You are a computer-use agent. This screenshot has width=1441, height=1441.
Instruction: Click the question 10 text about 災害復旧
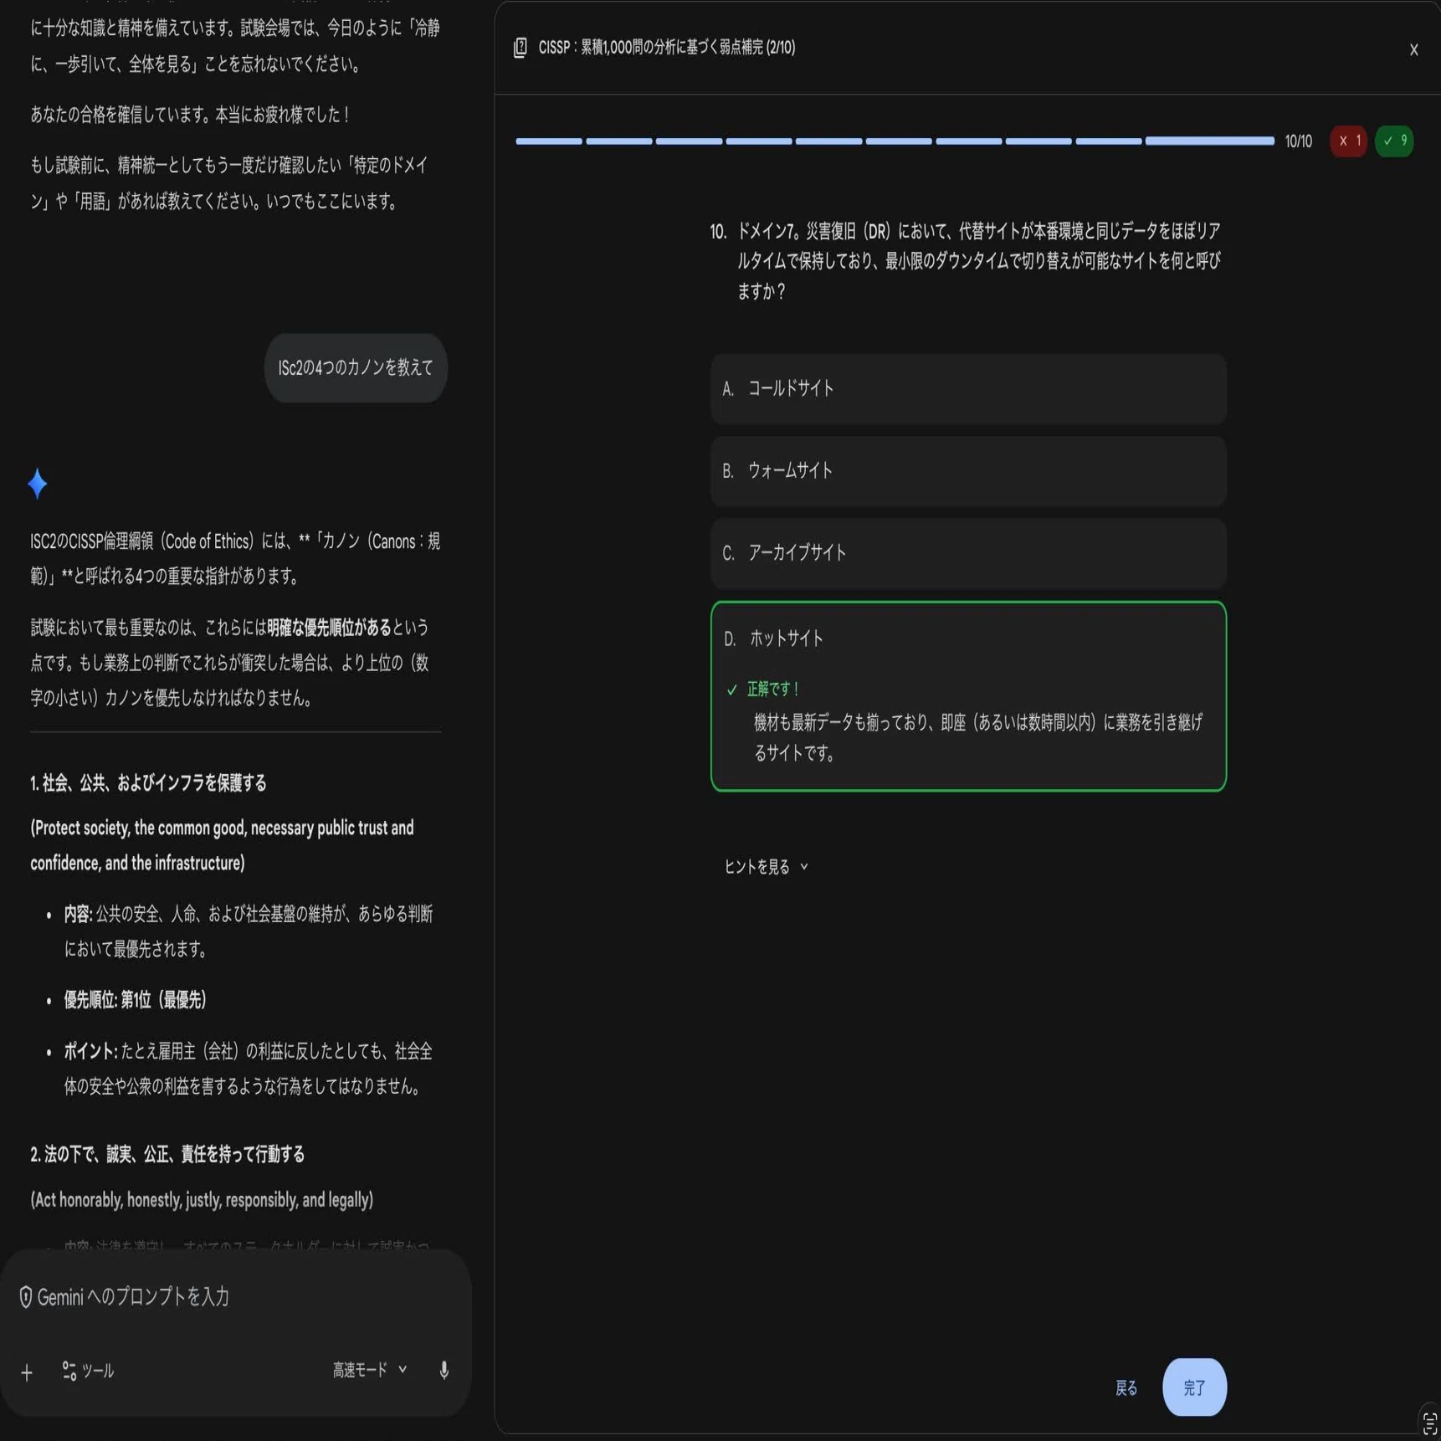click(x=977, y=261)
